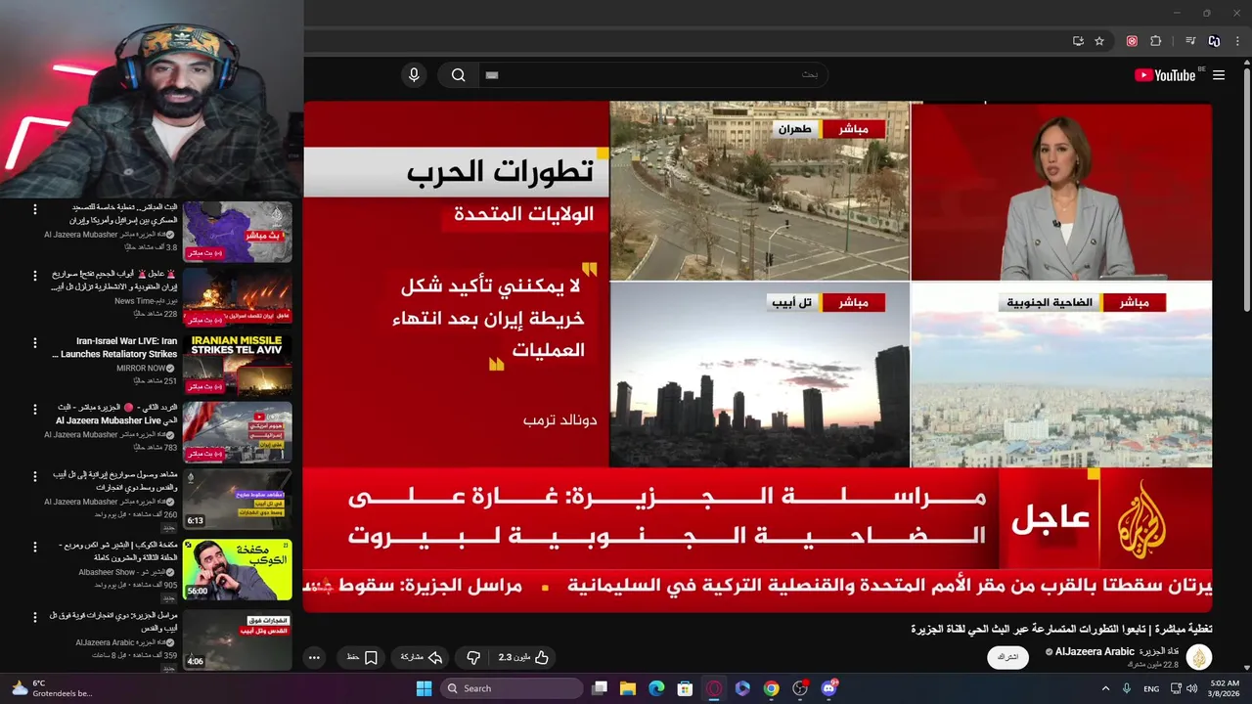Viewport: 1252px width, 704px height.
Task: Open the IRANIAN MISSILE STRIKES TEL AVIV thumbnail
Action: [x=238, y=366]
